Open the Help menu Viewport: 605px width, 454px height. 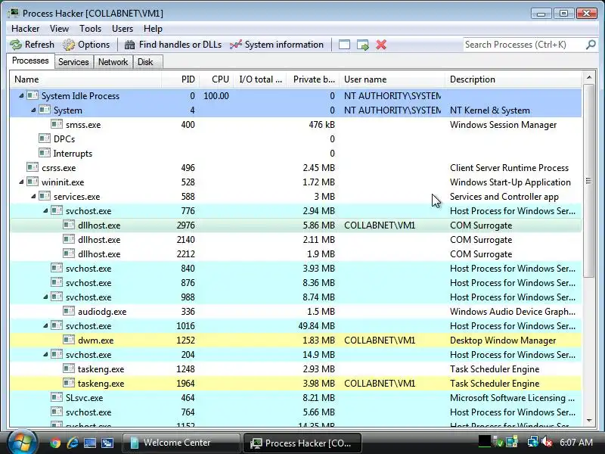153,29
